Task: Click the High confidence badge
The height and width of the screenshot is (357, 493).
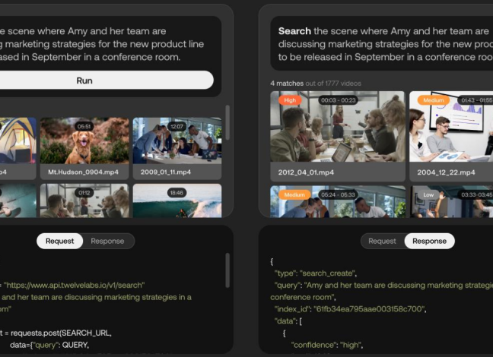Action: tap(290, 100)
